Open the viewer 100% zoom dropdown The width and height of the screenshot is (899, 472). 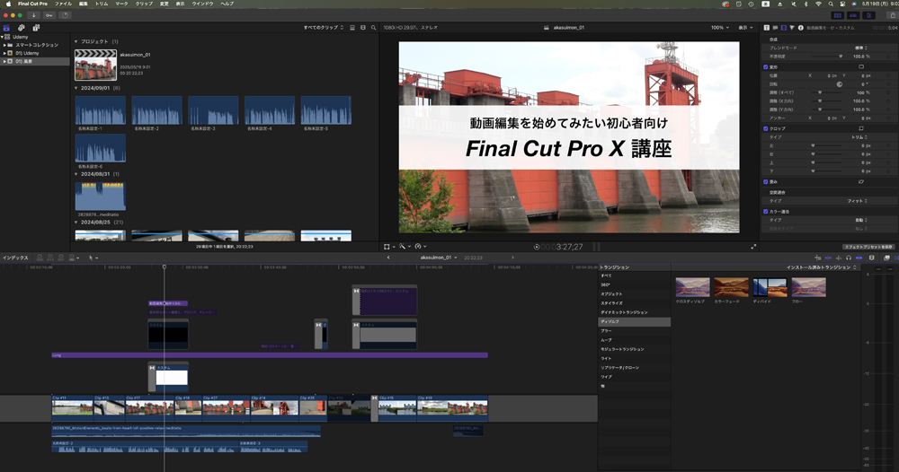click(x=720, y=28)
